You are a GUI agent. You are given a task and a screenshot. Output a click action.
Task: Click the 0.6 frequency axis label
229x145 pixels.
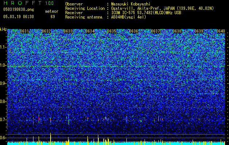point(3,138)
